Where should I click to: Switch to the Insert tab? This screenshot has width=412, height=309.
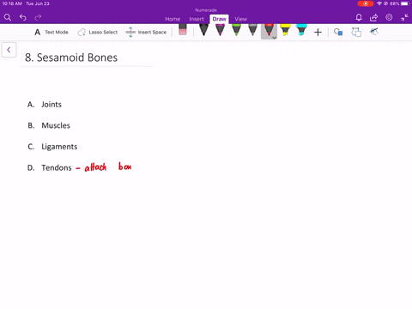point(197,19)
